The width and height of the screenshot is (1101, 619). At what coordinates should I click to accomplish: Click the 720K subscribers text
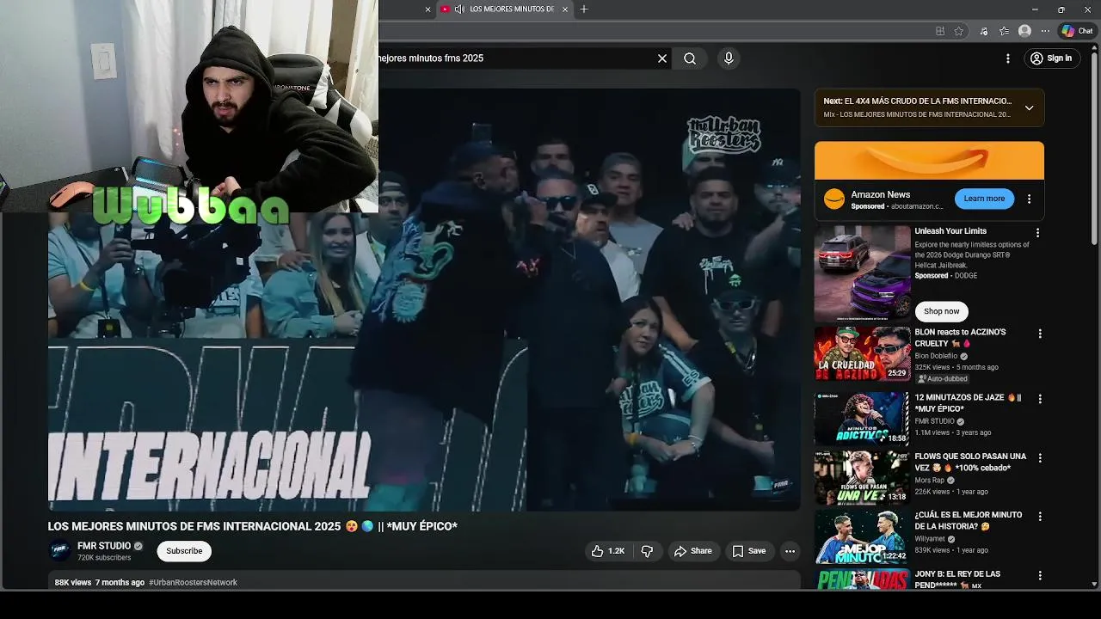(x=104, y=558)
